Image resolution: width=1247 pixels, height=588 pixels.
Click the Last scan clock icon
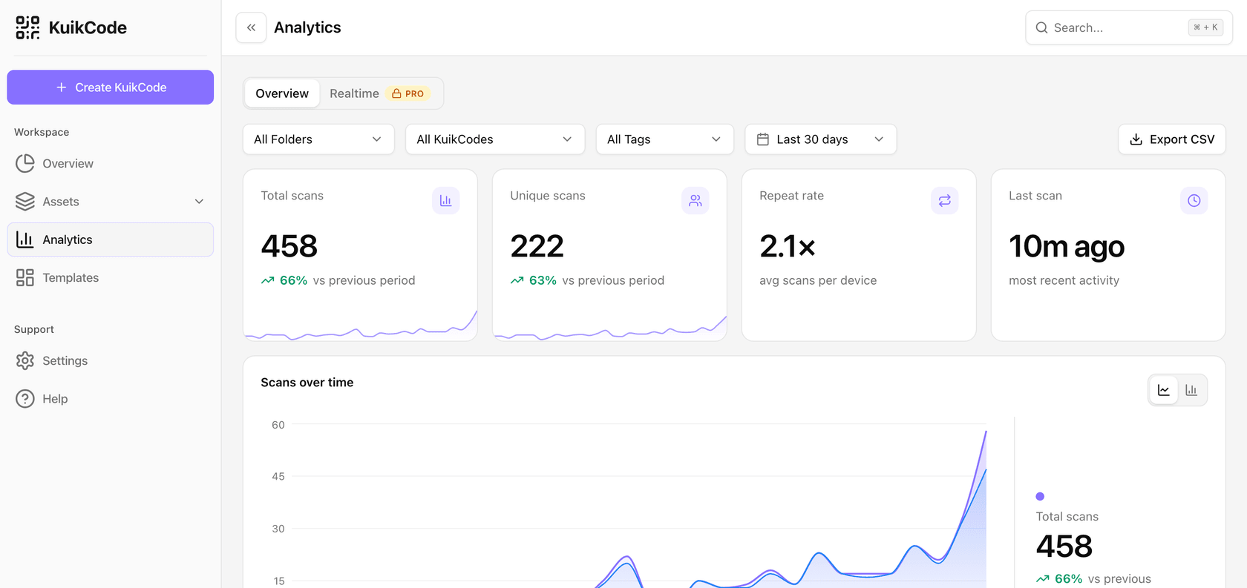(x=1194, y=200)
